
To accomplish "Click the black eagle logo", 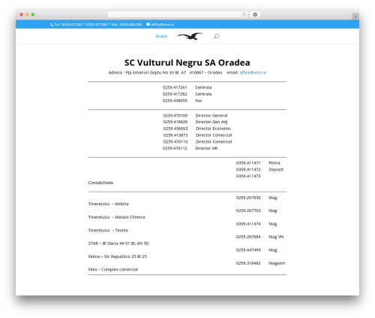I will point(190,36).
